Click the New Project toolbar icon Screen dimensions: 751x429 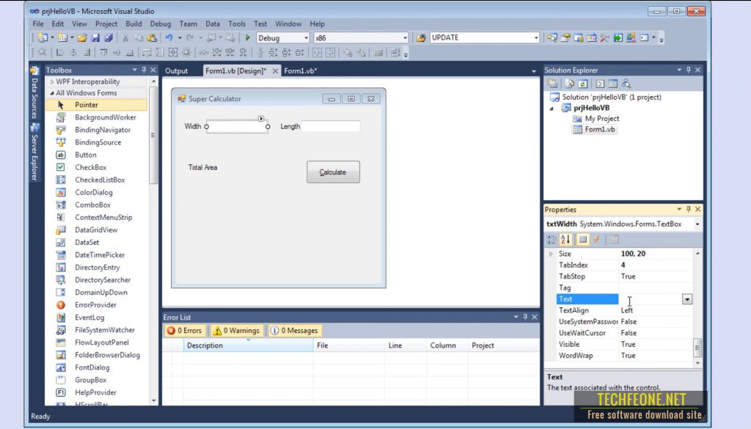43,38
